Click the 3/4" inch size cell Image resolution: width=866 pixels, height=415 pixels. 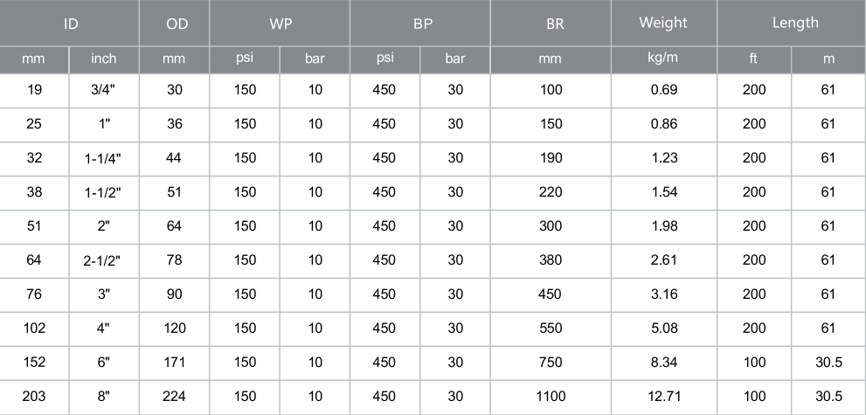(x=104, y=91)
